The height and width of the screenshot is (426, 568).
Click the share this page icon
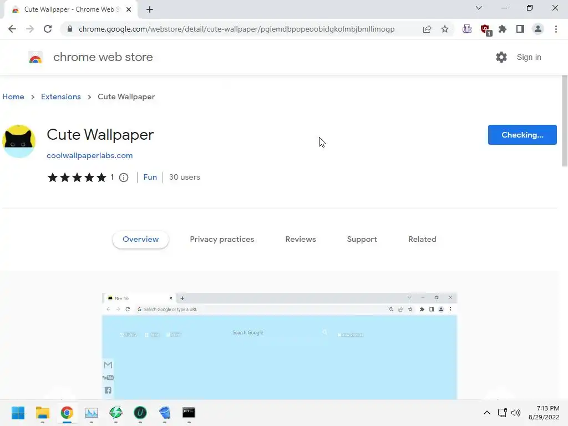coord(427,29)
